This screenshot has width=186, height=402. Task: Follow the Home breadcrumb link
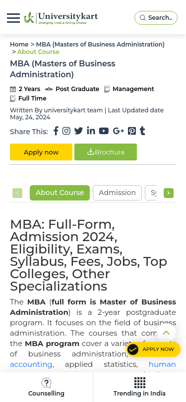tap(19, 45)
